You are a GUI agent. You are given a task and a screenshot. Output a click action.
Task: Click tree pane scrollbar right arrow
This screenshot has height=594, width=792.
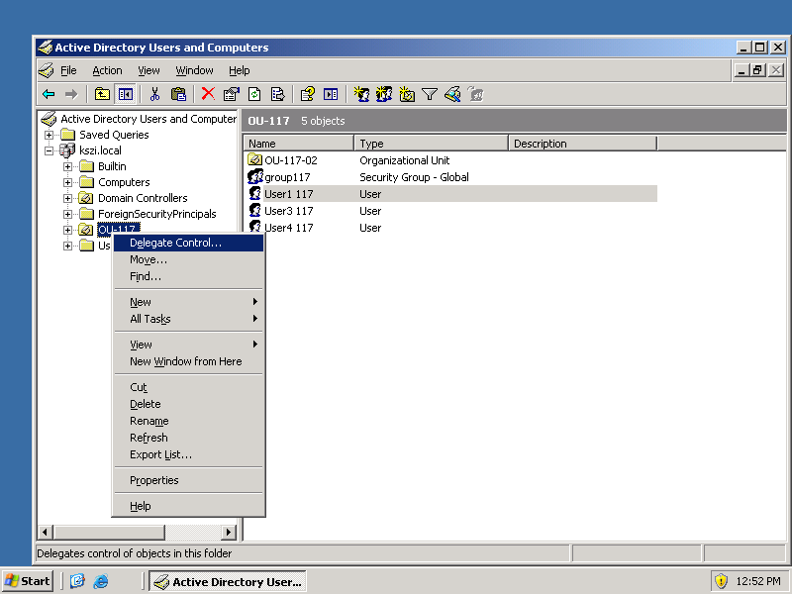pyautogui.click(x=229, y=532)
